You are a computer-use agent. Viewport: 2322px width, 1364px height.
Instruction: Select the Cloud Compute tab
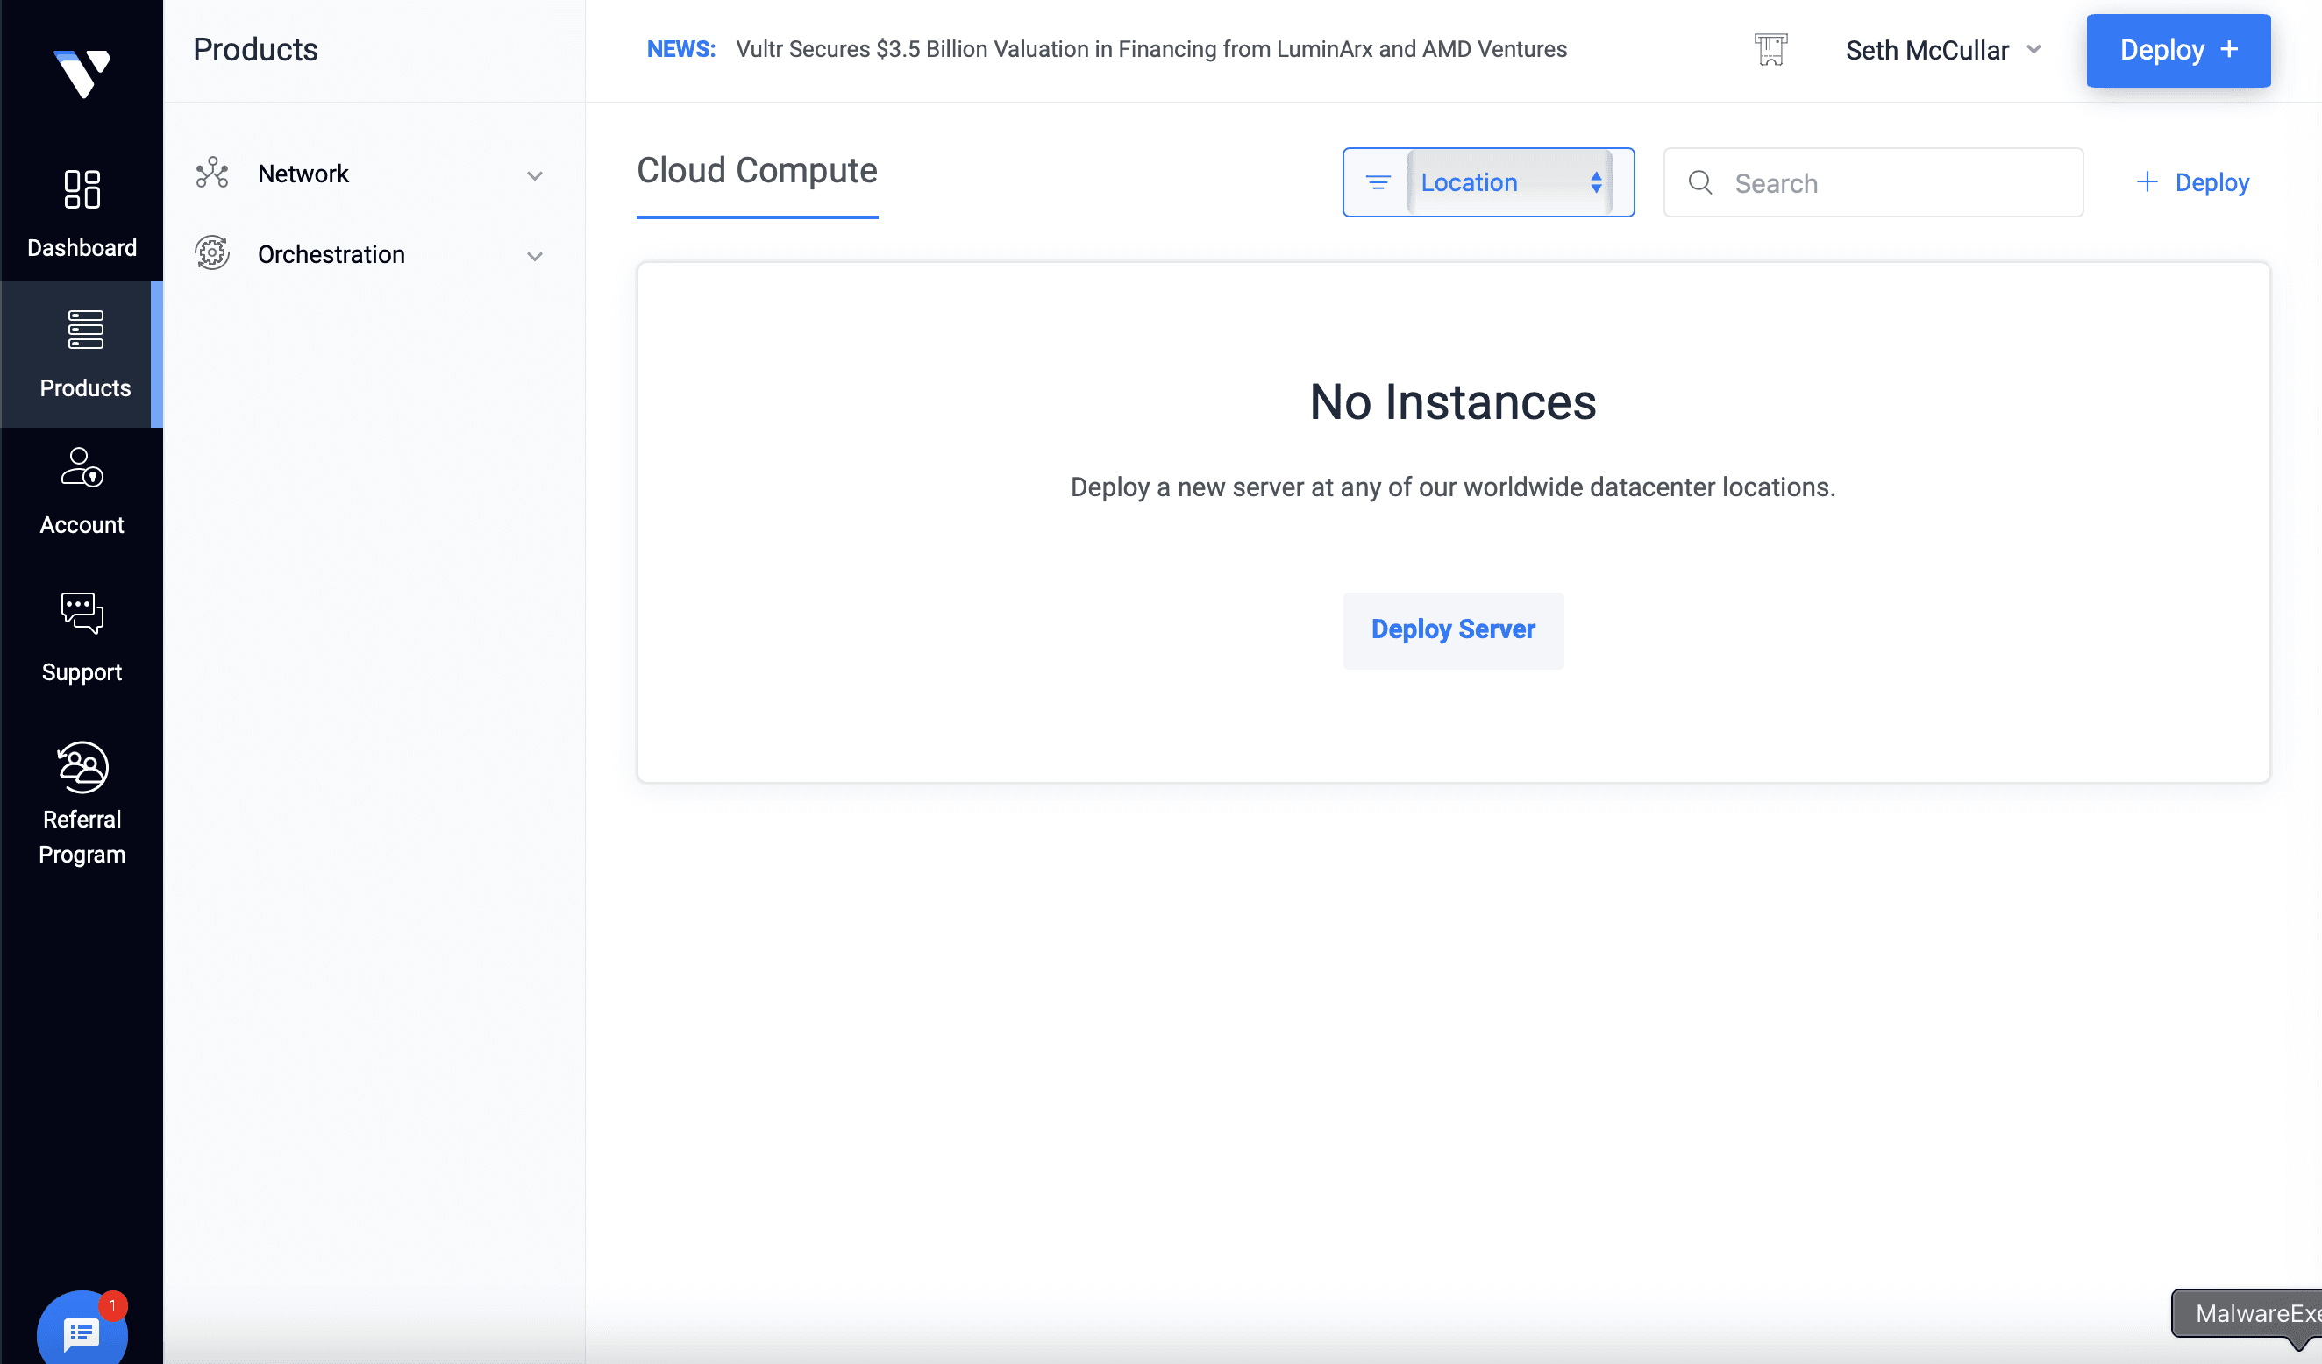[757, 171]
